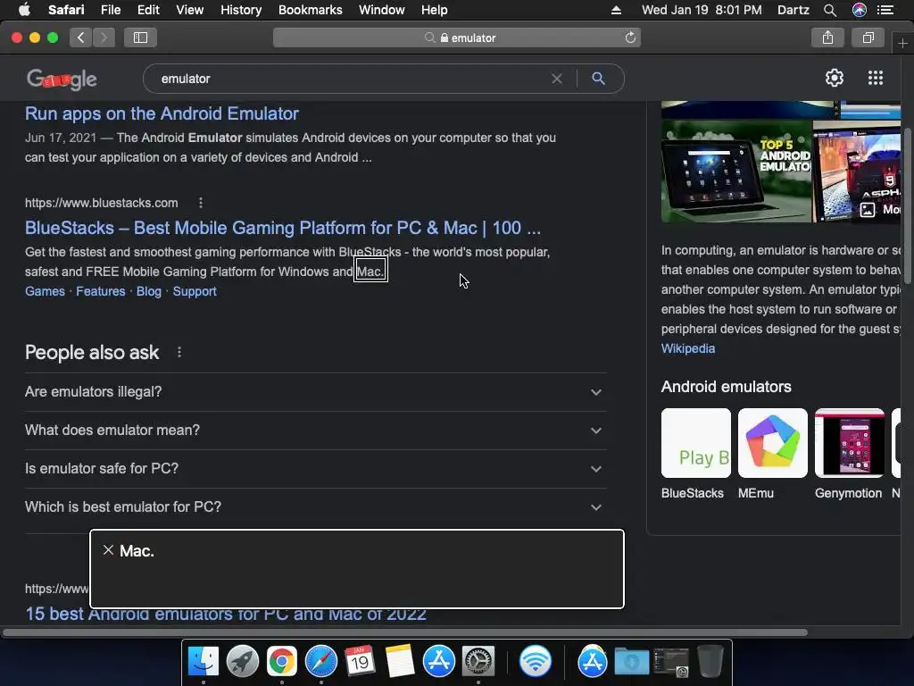Open the Help menu
The image size is (914, 686).
[435, 10]
